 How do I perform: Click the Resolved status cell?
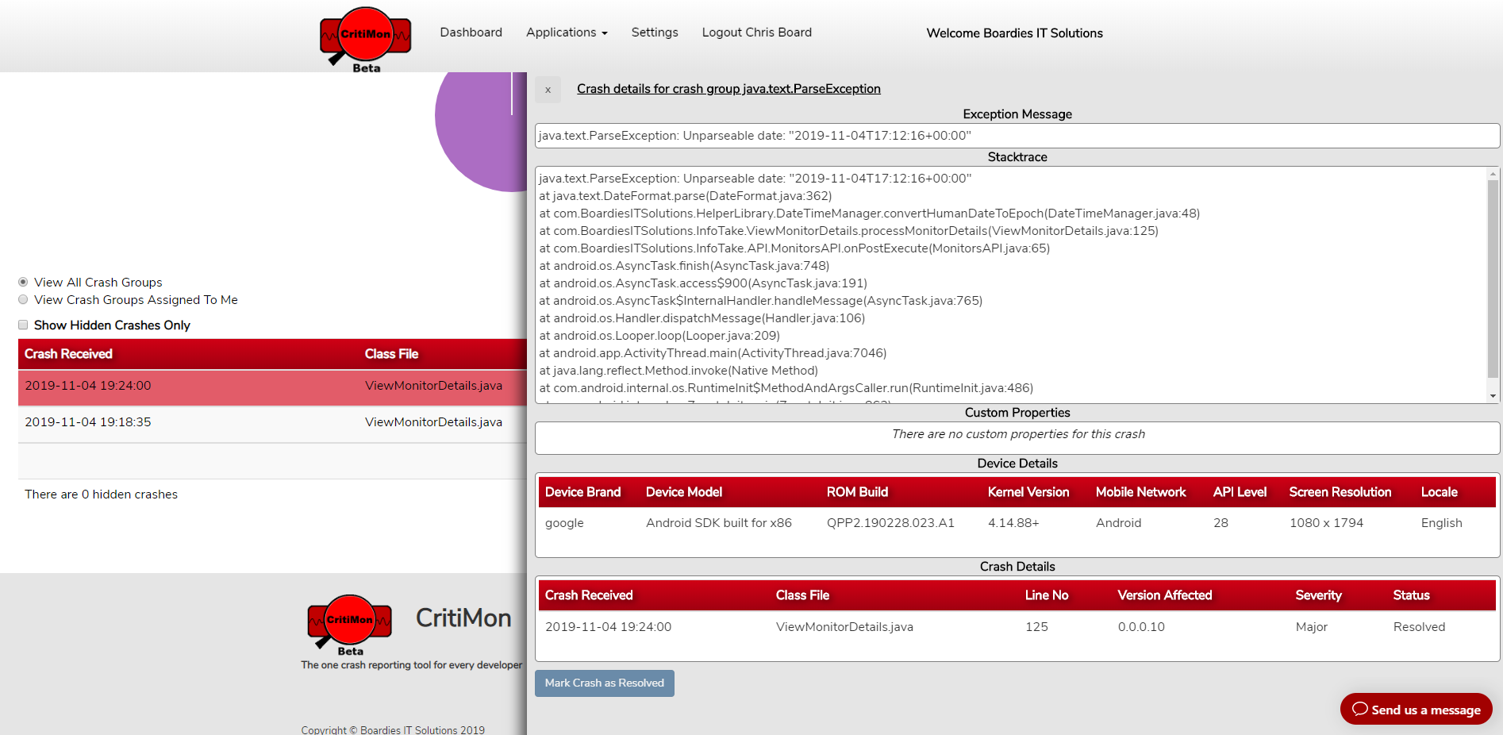1420,627
